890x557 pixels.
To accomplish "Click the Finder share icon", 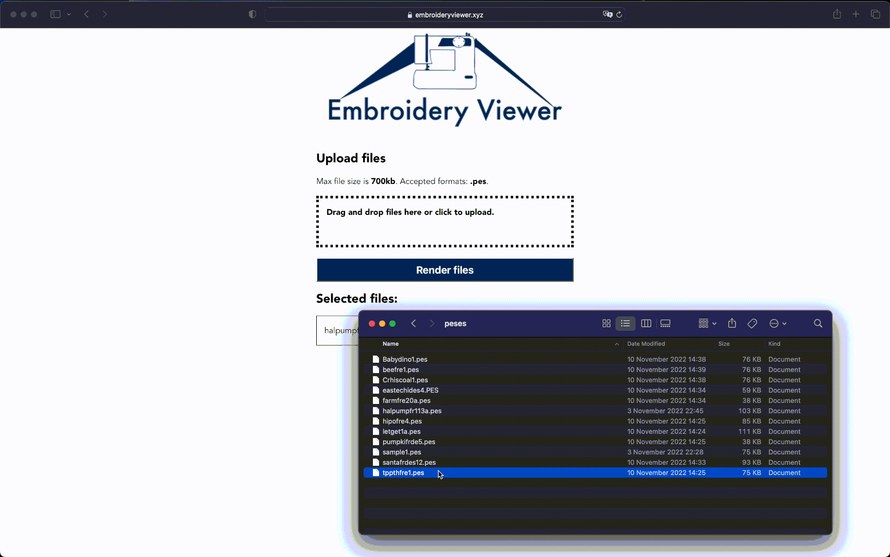I will tap(732, 324).
